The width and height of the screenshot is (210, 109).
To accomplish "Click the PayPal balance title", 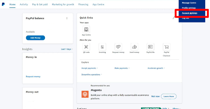I will [35, 18].
